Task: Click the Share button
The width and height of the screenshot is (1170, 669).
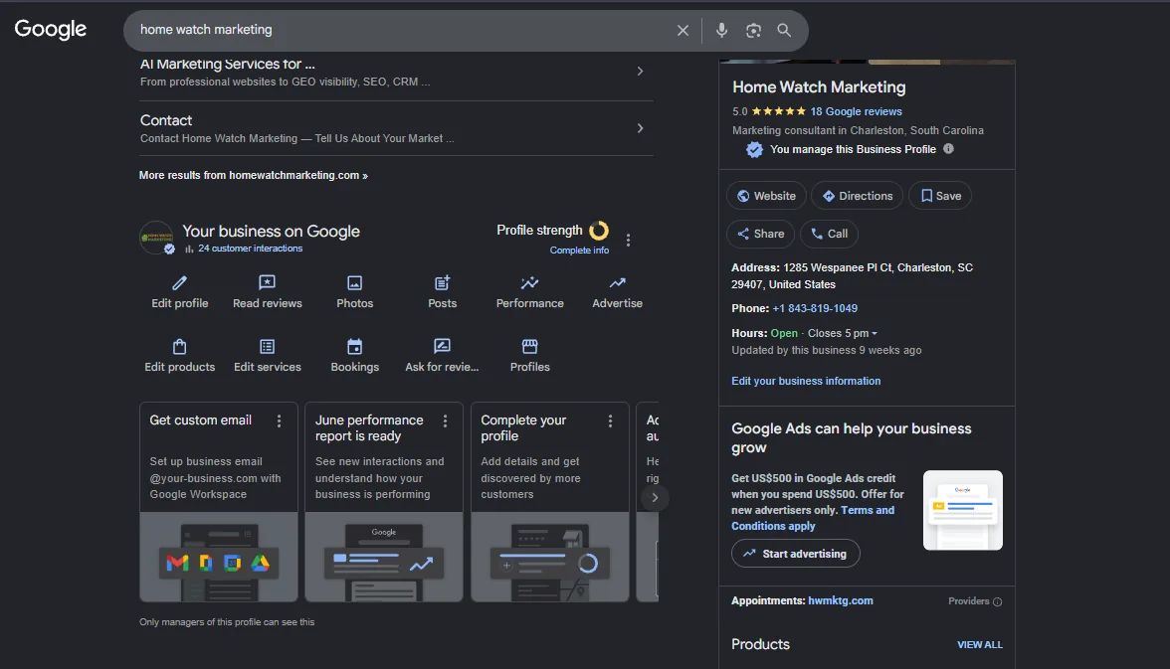Action: [x=760, y=234]
